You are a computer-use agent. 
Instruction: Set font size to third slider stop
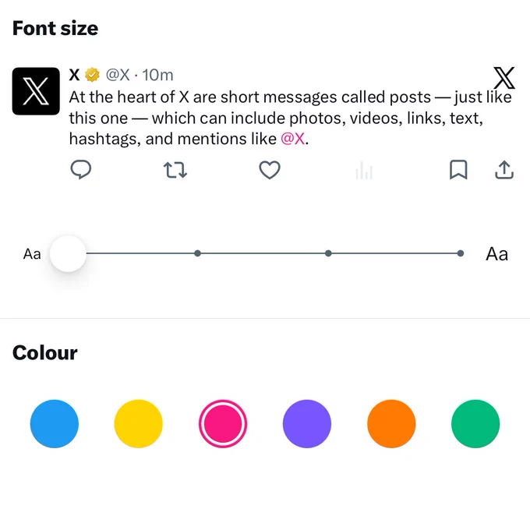(328, 253)
